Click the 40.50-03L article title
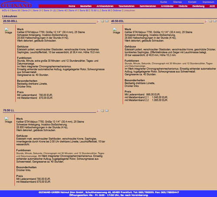The height and width of the screenshot is (197, 217). [118, 21]
